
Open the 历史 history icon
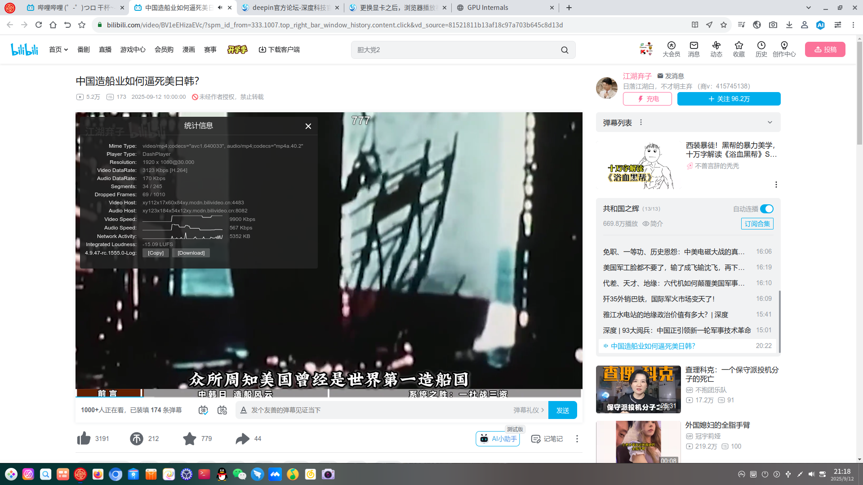pos(761,49)
